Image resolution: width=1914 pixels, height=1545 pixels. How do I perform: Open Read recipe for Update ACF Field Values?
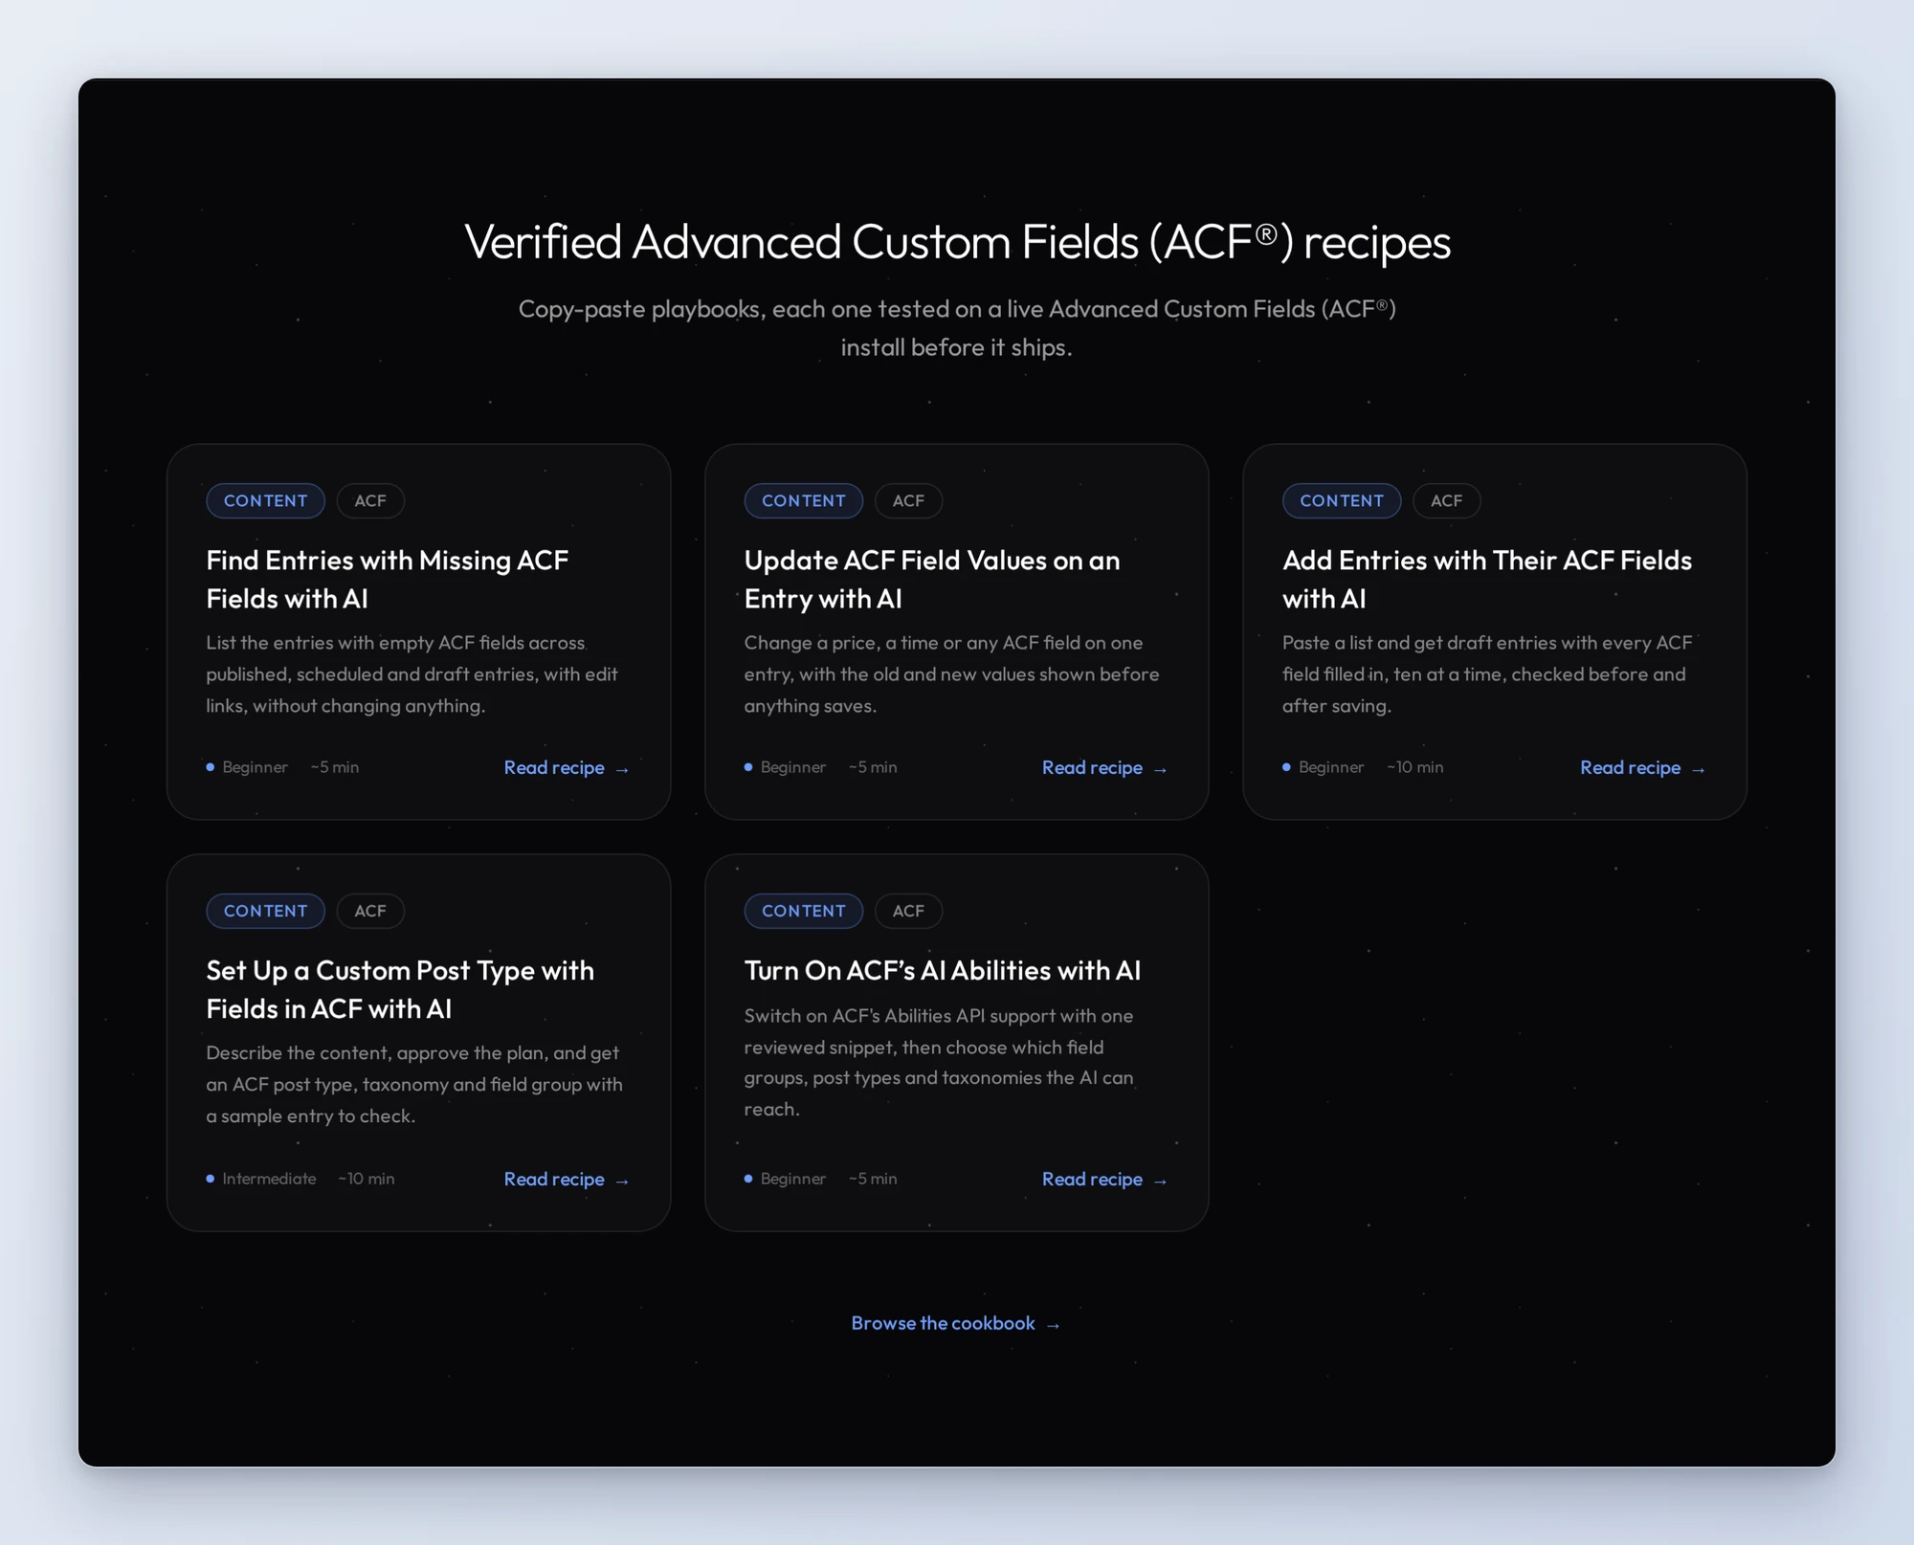[1104, 767]
